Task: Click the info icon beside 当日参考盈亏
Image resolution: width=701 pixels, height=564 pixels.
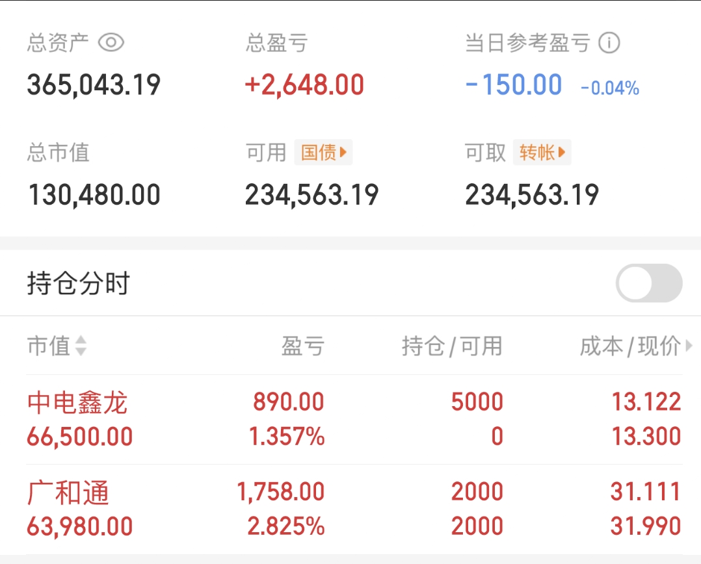Action: click(609, 44)
